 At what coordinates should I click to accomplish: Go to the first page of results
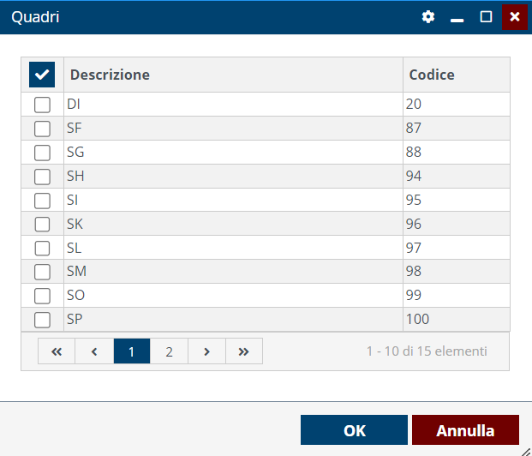coord(57,351)
